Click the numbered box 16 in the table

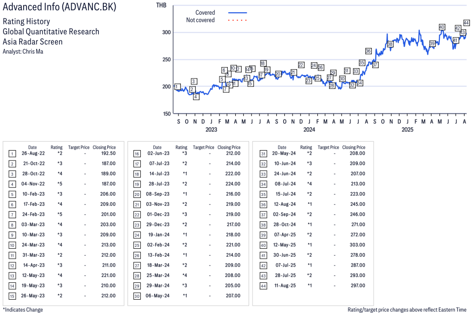[137, 154]
